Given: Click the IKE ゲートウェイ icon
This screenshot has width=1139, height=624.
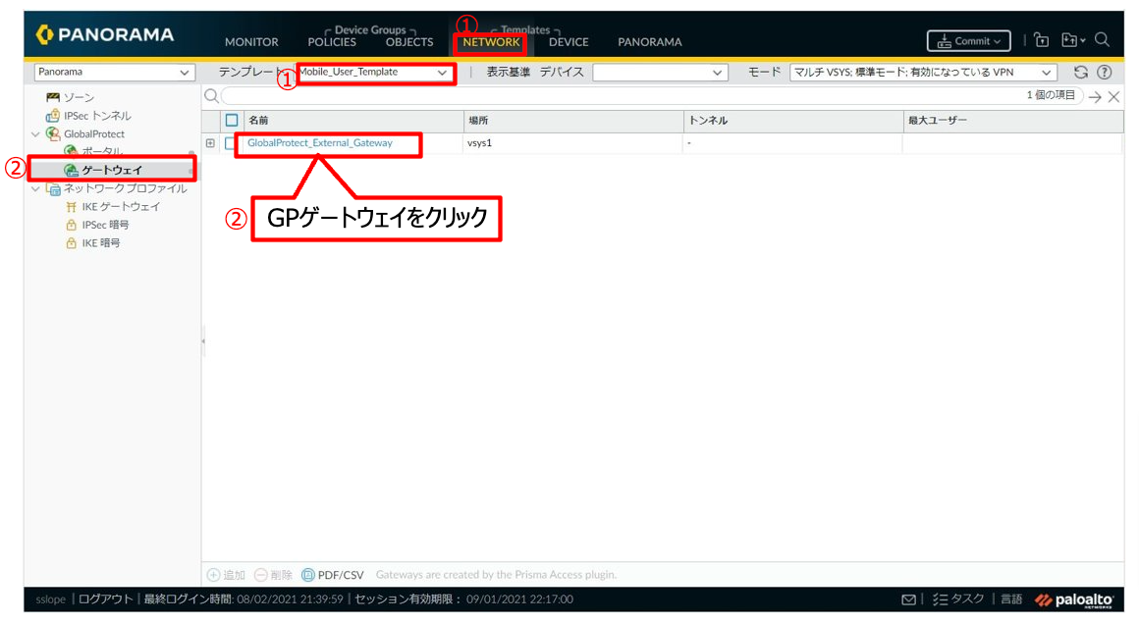Looking at the screenshot, I should pyautogui.click(x=71, y=207).
